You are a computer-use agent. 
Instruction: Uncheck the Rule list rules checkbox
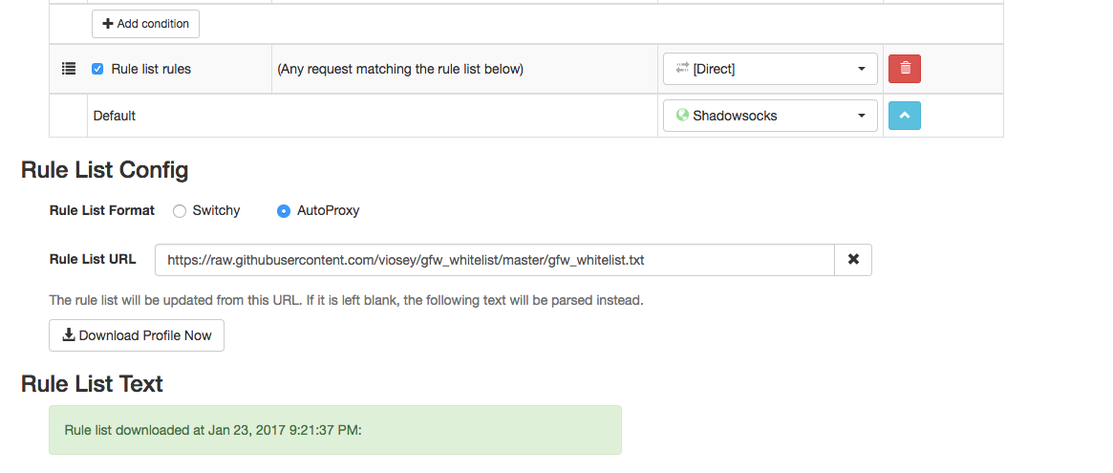[97, 69]
